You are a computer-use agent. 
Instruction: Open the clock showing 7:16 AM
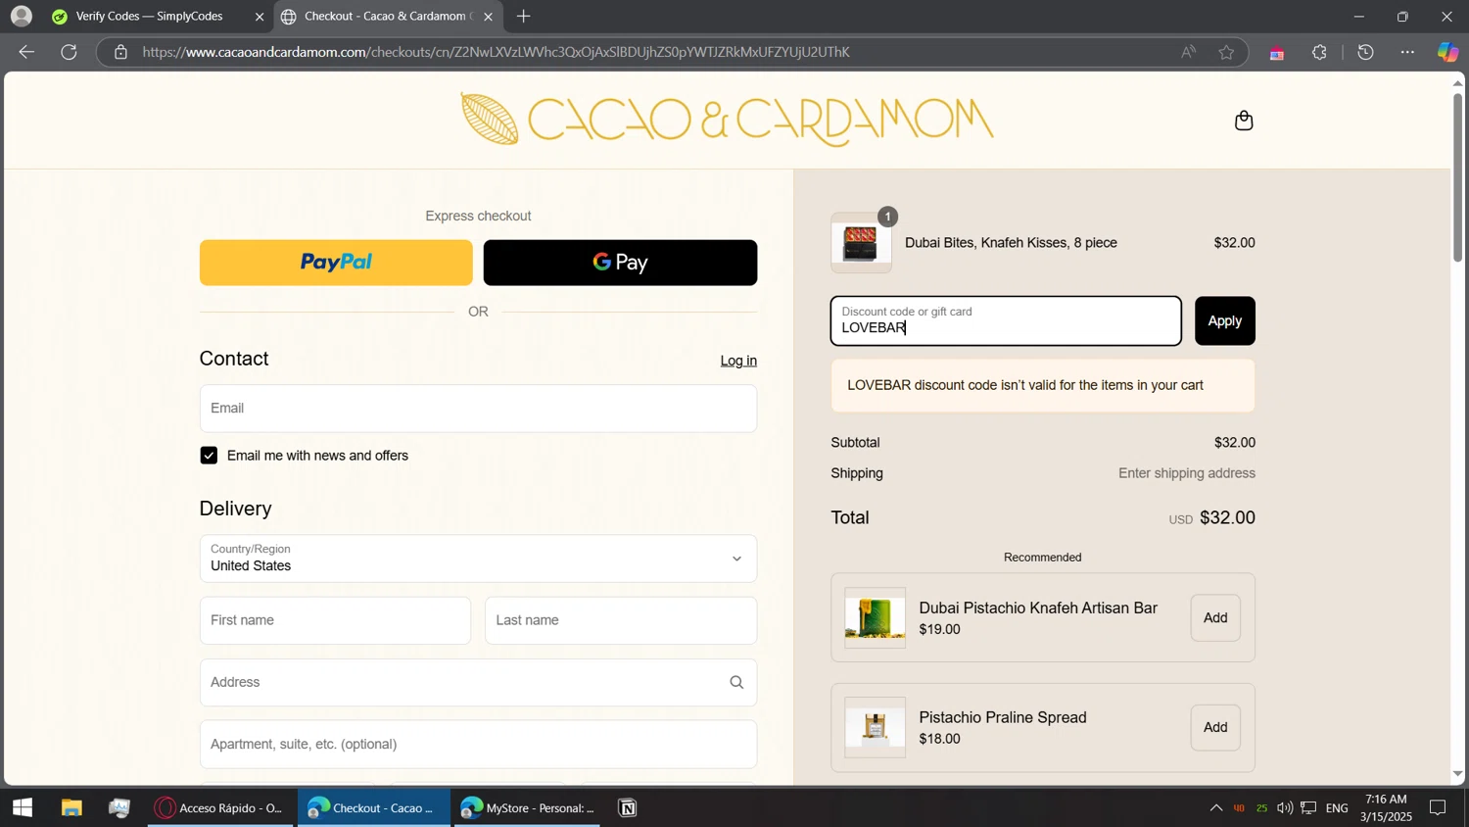[x=1386, y=808]
